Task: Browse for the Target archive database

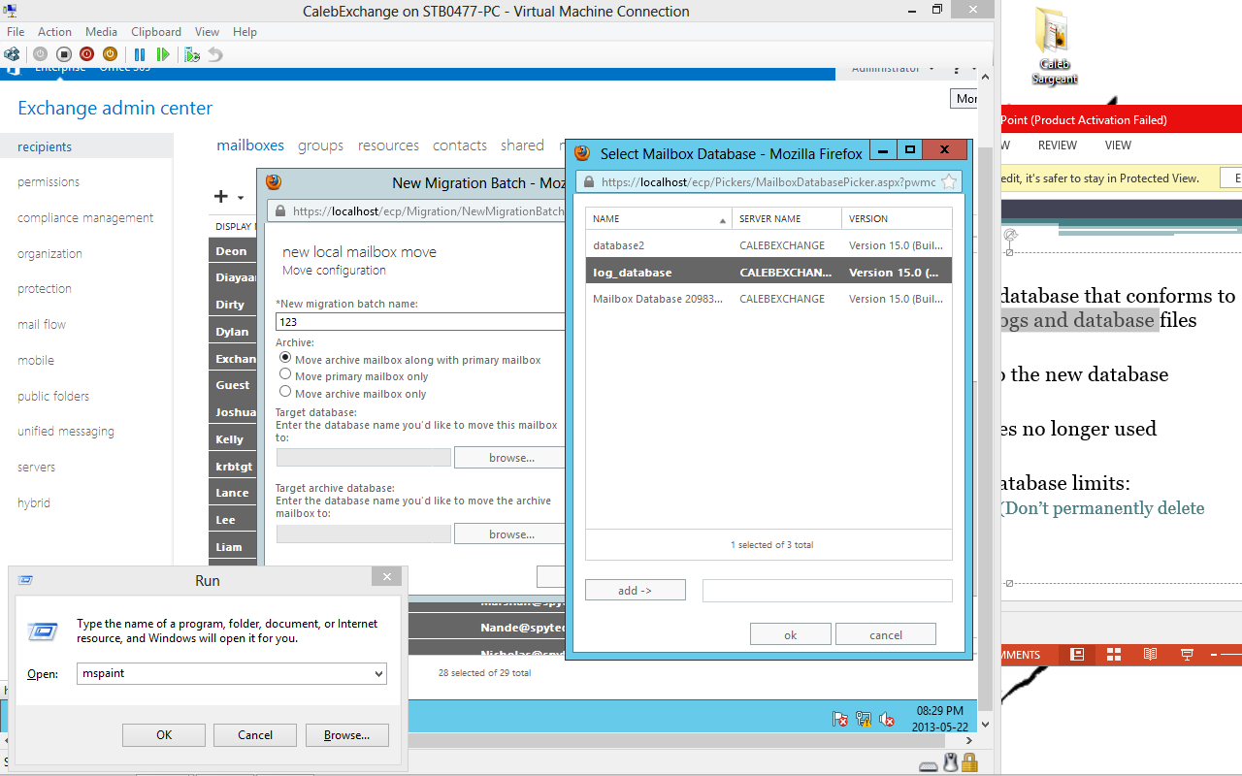Action: [511, 534]
